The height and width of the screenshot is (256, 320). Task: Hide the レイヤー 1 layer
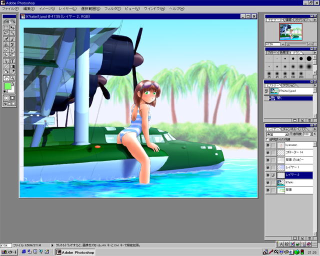[x=268, y=167]
